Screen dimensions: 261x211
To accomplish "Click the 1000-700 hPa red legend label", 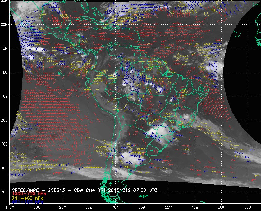I will click(x=29, y=194).
